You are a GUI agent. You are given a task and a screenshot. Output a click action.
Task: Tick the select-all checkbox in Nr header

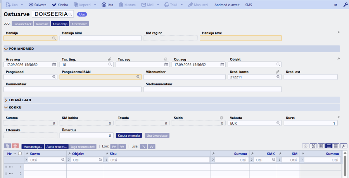point(20,153)
